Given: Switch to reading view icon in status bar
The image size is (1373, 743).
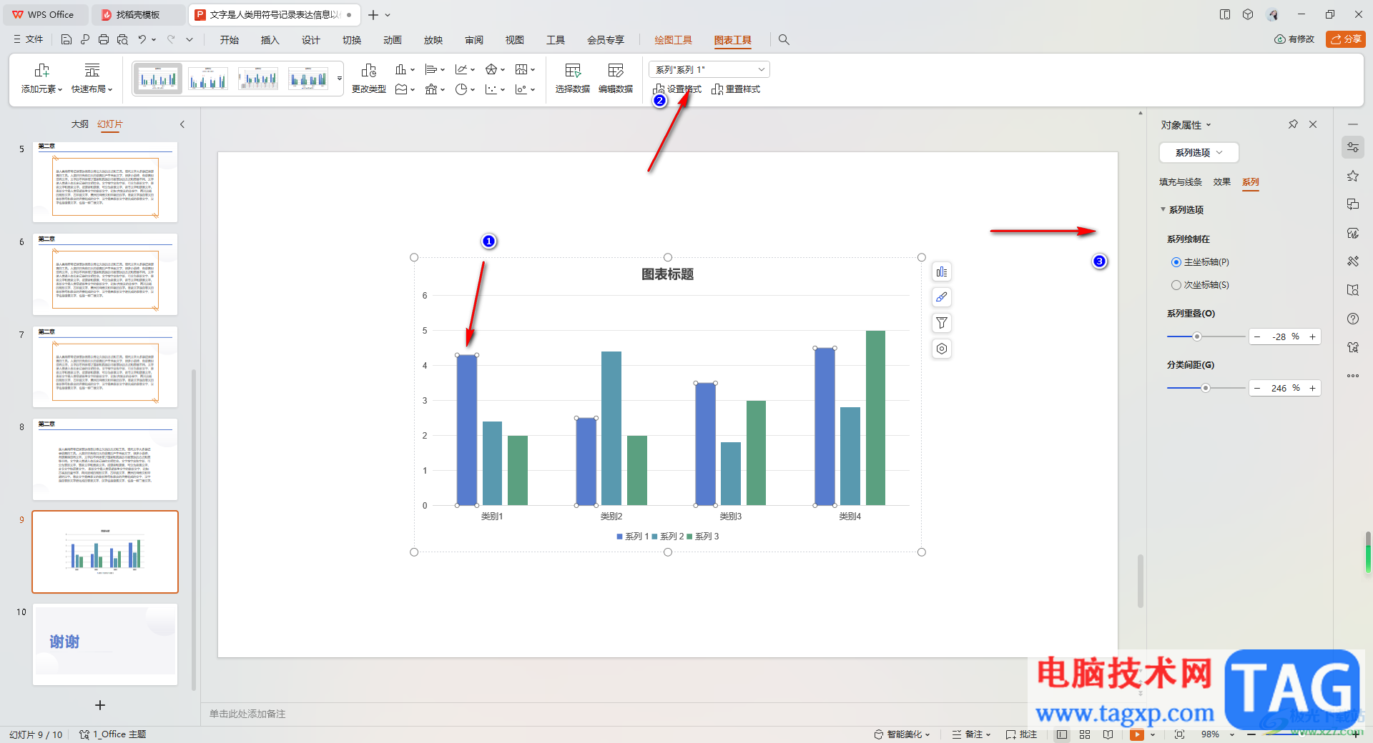Looking at the screenshot, I should click(x=1108, y=734).
